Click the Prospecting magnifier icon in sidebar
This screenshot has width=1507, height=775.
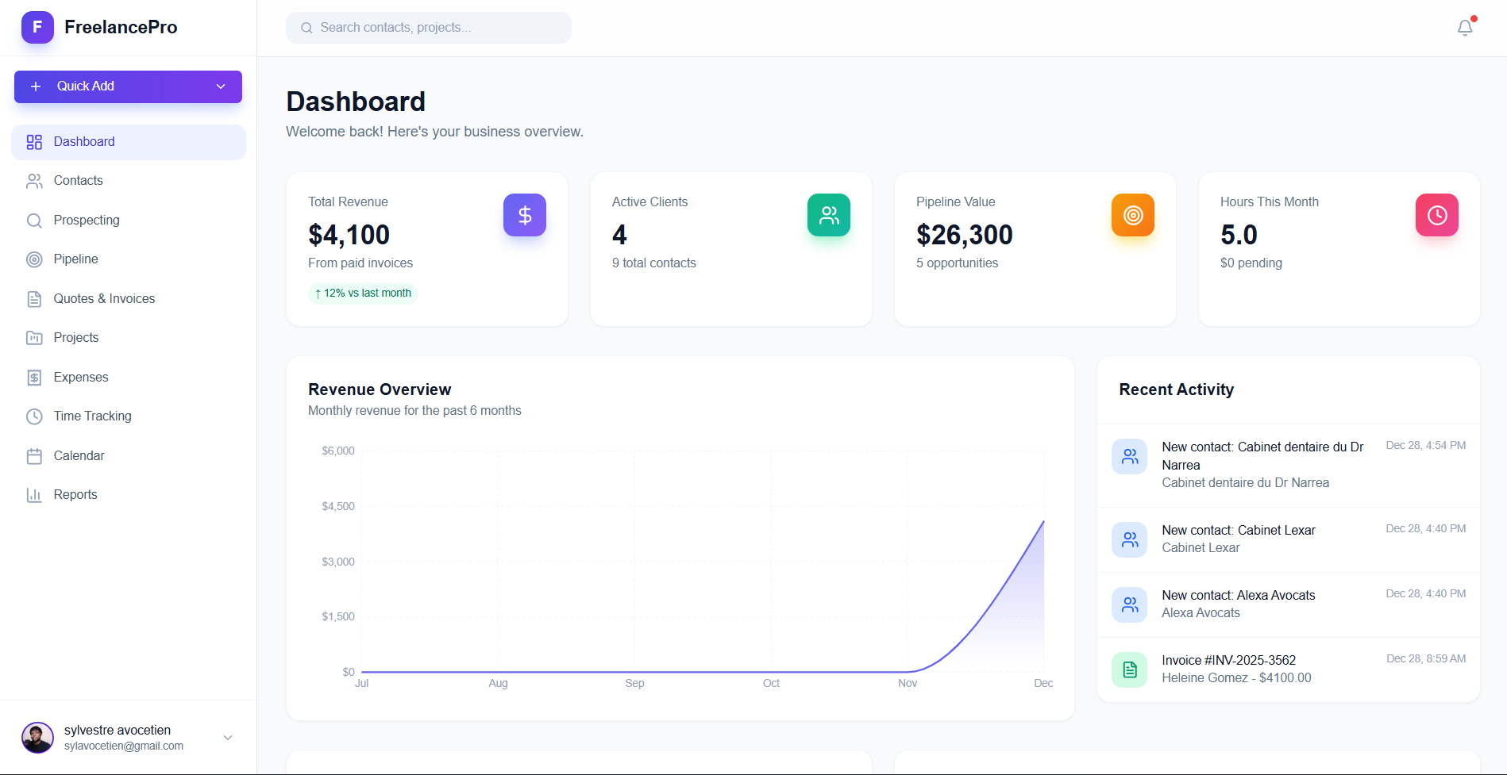click(34, 220)
